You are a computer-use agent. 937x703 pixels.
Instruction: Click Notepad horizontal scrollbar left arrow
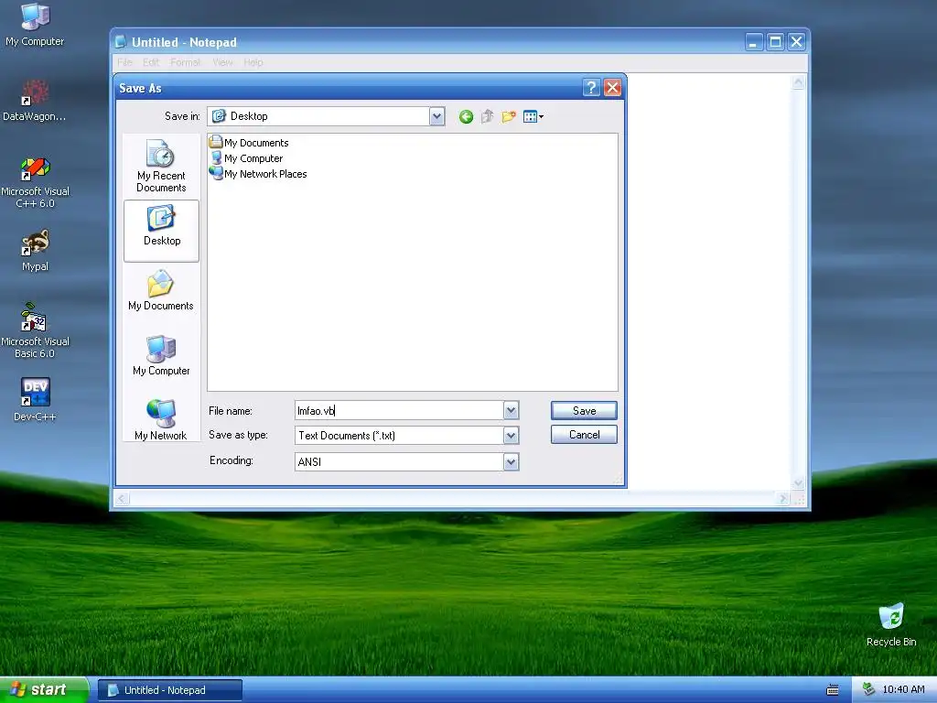point(122,498)
